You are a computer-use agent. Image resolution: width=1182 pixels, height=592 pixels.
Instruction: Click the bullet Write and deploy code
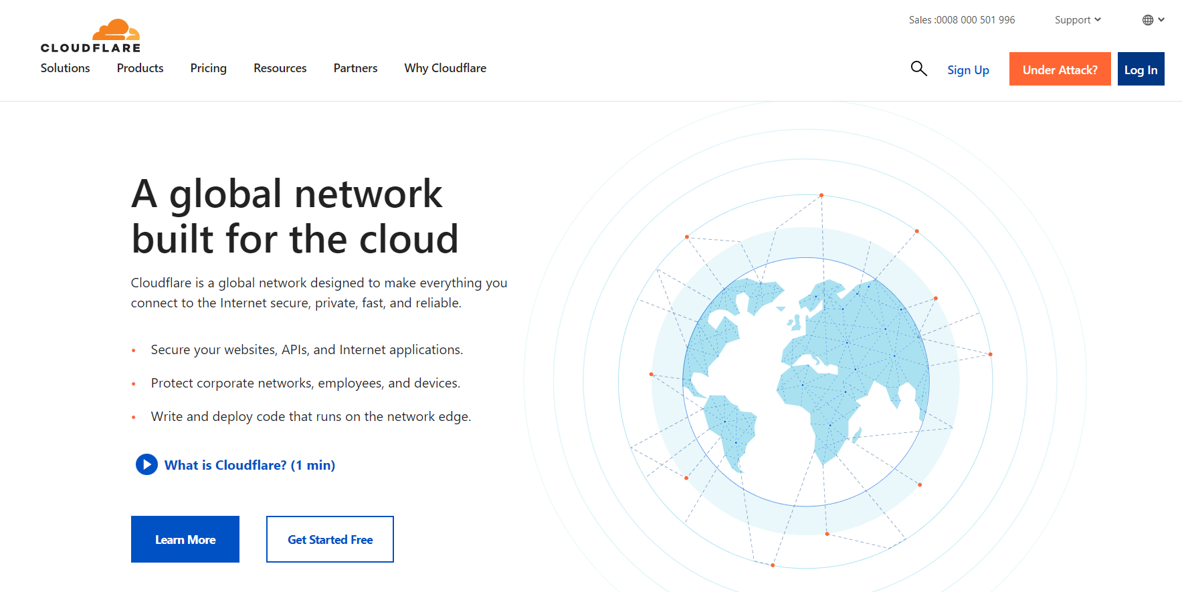coord(311,416)
